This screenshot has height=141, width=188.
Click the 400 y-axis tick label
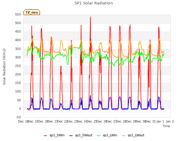pyautogui.click(x=18, y=40)
